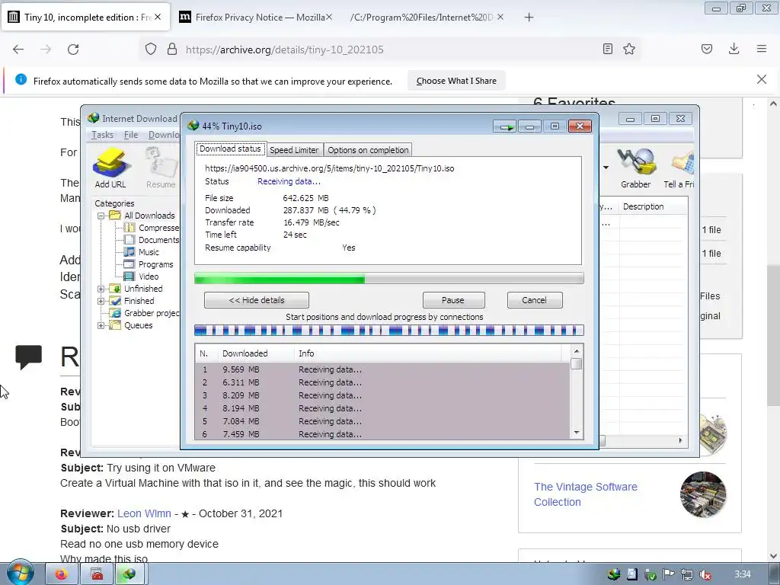This screenshot has height=585, width=780.
Task: Click the Action Center flag tray icon
Action: click(x=668, y=575)
